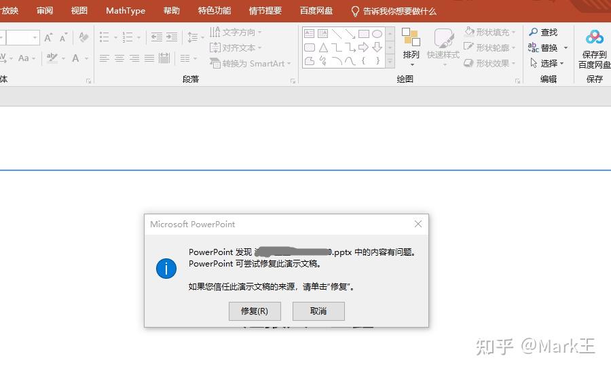The image size is (611, 371).
Task: Select the triangle shape
Action: point(323,47)
